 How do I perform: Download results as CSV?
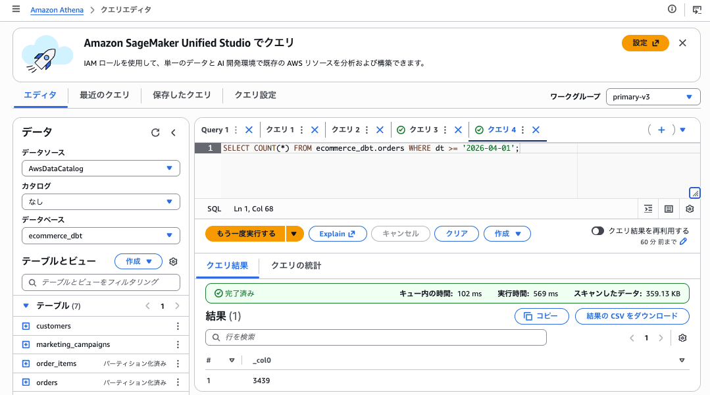click(632, 316)
